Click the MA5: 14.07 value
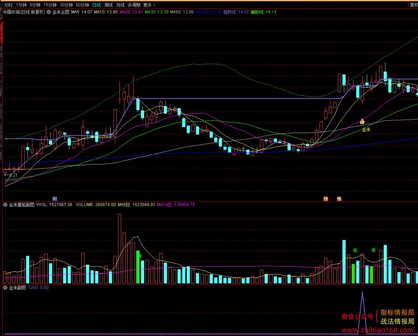Screen dimensions: 418x336 coord(81,12)
